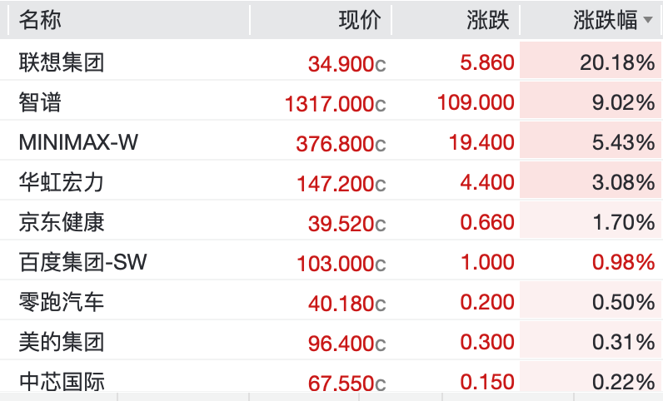The width and height of the screenshot is (663, 401).
Task: Click the 涨跌 column header
Action: pyautogui.click(x=488, y=20)
